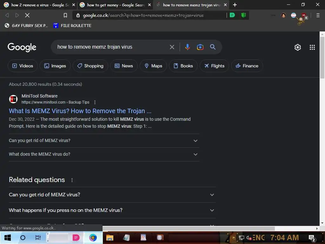Stop page loading with the X button
Viewport: 325px width, 244px height.
point(27,15)
